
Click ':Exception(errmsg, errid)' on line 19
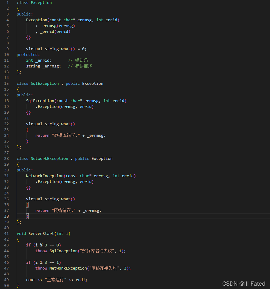click(x=64, y=107)
